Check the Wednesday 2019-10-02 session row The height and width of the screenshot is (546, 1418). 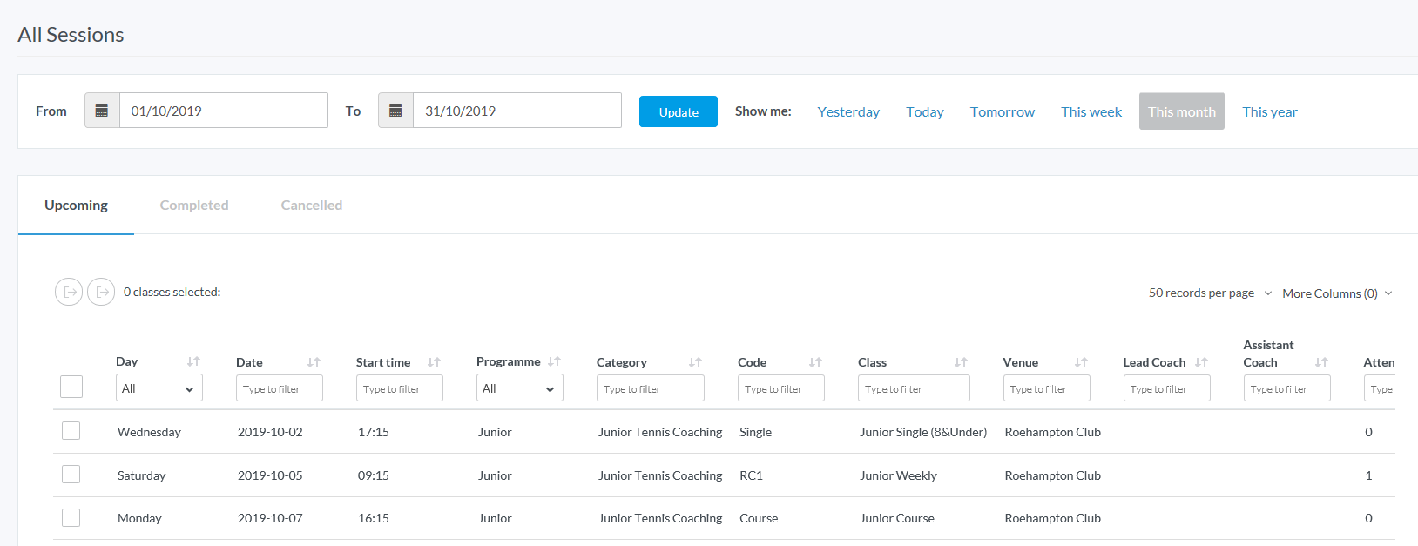(71, 431)
